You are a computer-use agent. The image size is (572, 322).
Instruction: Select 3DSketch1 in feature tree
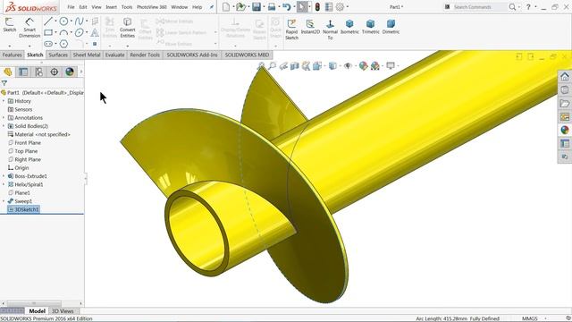point(23,209)
